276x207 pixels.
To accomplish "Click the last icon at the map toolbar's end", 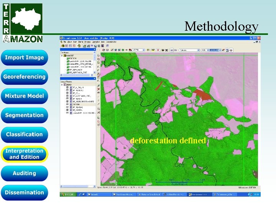I will [231, 50].
